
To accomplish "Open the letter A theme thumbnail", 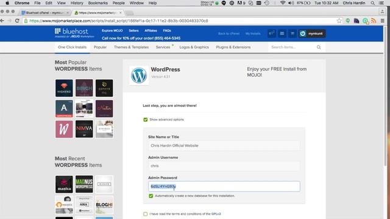I will click(64, 109).
